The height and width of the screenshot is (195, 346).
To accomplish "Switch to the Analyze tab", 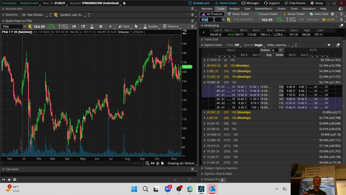I will click(234, 9).
